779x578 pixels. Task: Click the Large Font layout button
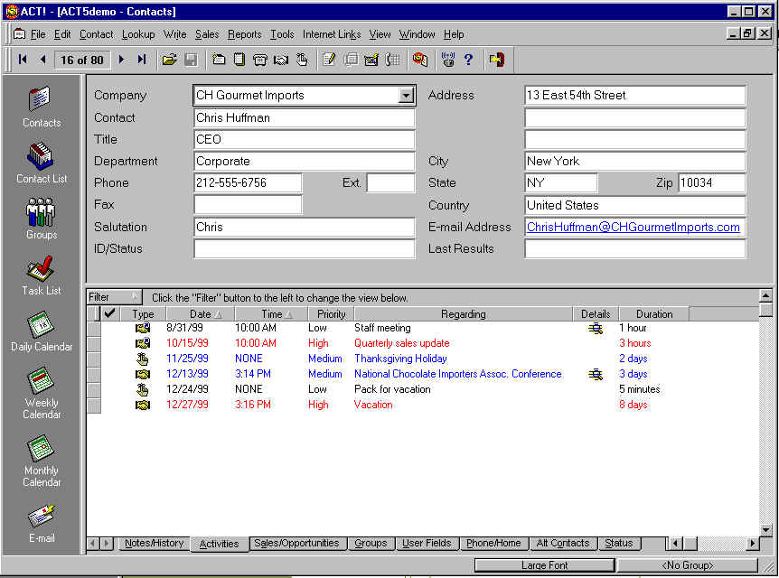coord(545,565)
